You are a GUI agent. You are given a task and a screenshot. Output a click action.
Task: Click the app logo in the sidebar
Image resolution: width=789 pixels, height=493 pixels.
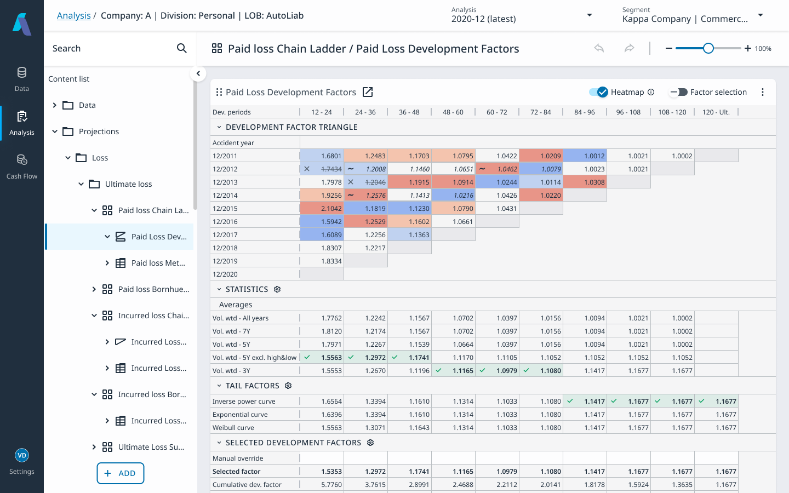[22, 25]
